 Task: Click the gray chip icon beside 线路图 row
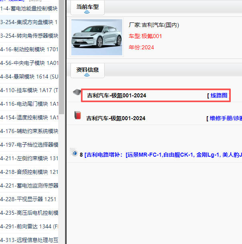[x=77, y=92]
